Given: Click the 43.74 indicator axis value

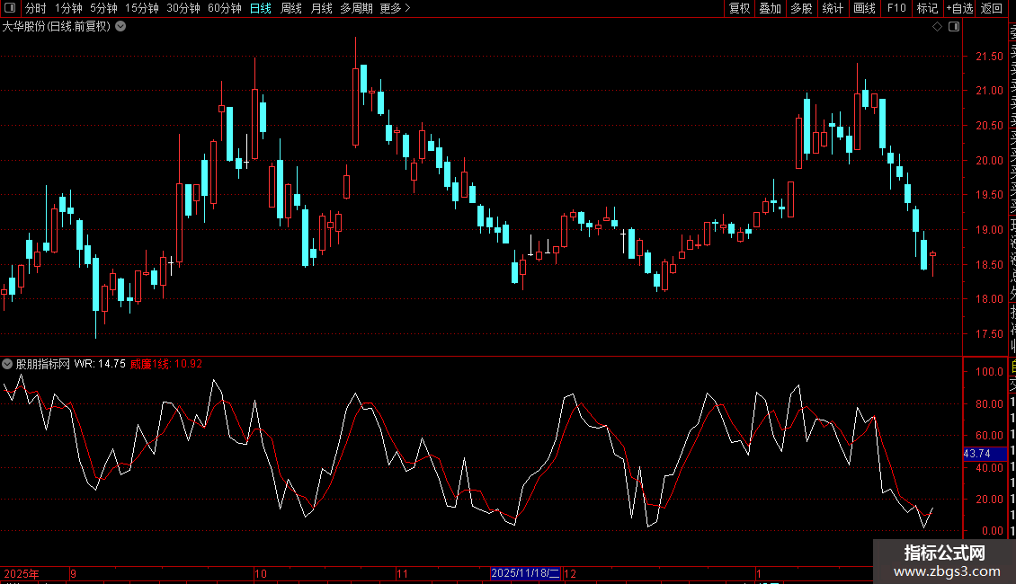Looking at the screenshot, I should (x=985, y=454).
